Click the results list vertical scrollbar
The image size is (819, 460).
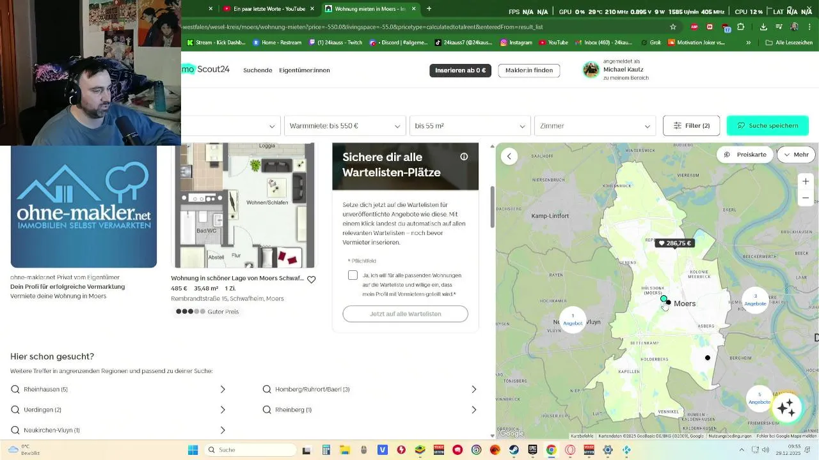coord(492,208)
